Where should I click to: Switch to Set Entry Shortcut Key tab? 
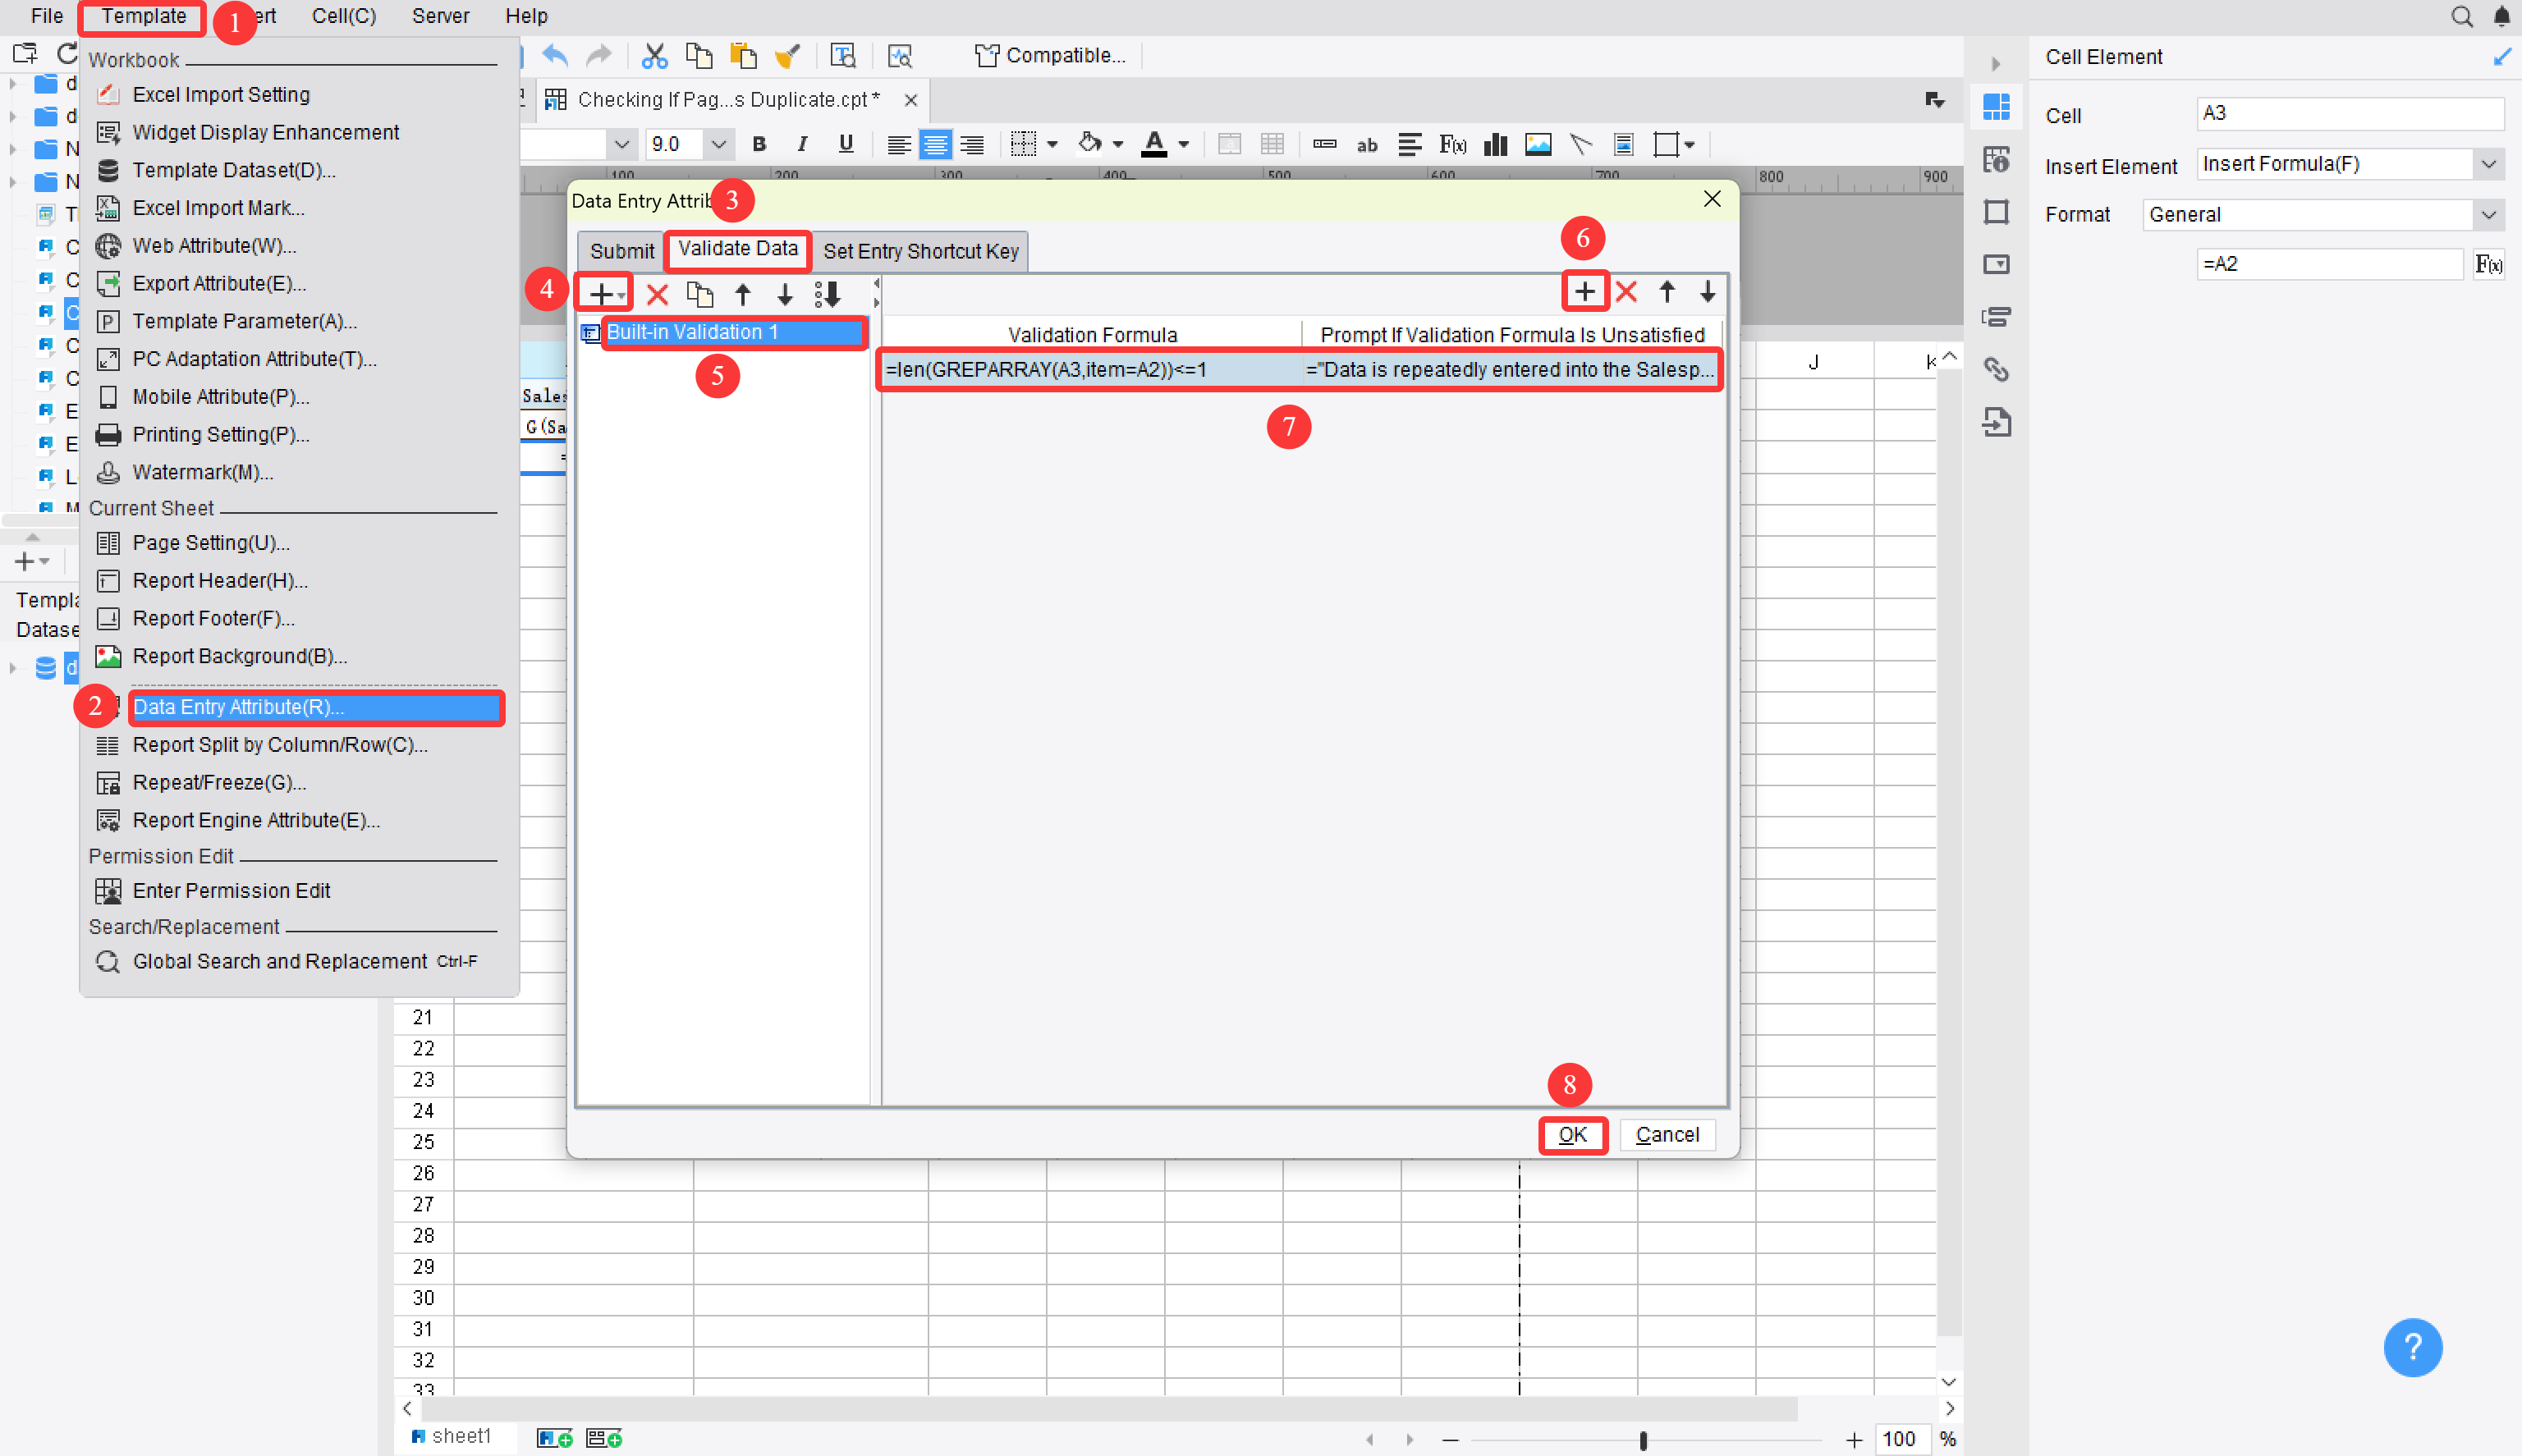click(x=920, y=251)
